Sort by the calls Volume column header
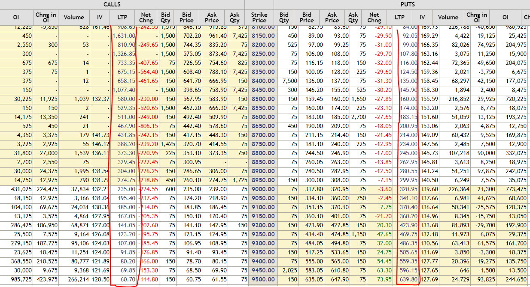 73,18
